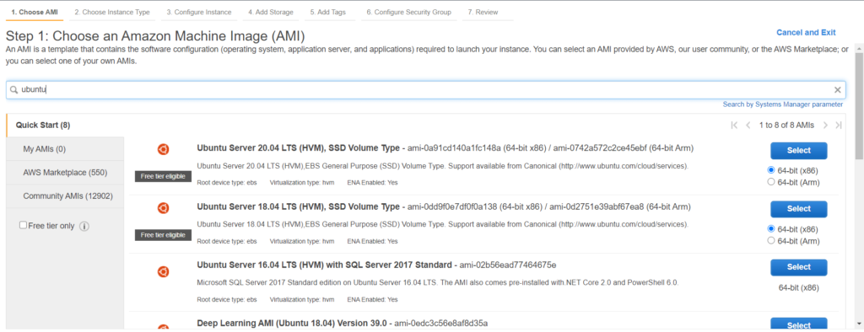This screenshot has width=864, height=332.
Task: Select 64-bit (Arm) for Ubuntu Server 18.04
Action: [771, 241]
